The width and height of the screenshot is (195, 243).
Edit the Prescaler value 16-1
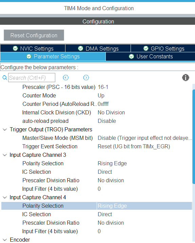pos(103,87)
